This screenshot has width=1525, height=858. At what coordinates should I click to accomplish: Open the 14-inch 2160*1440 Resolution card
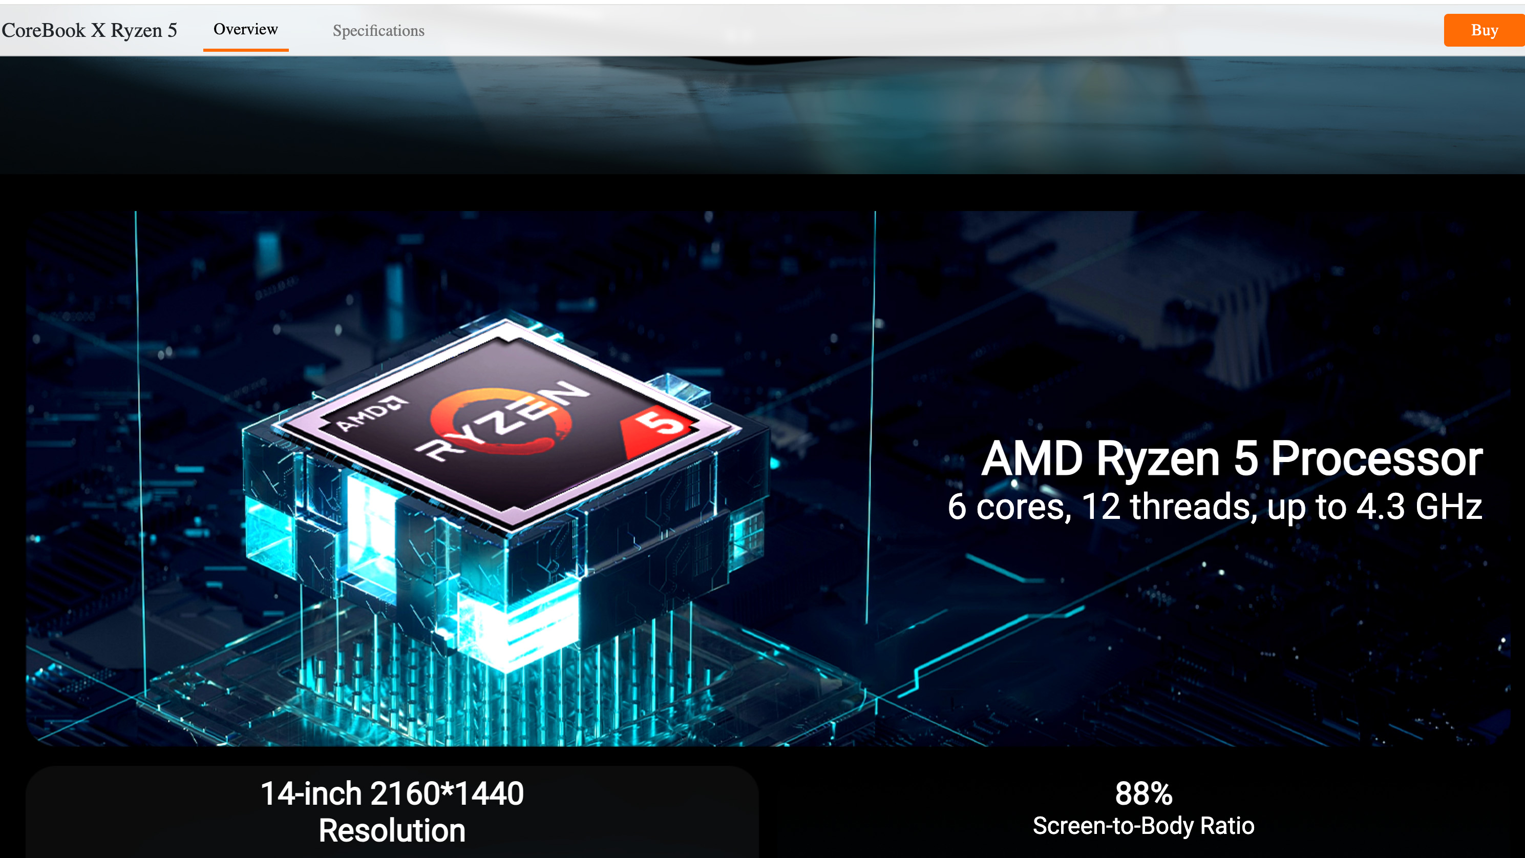pos(392,812)
